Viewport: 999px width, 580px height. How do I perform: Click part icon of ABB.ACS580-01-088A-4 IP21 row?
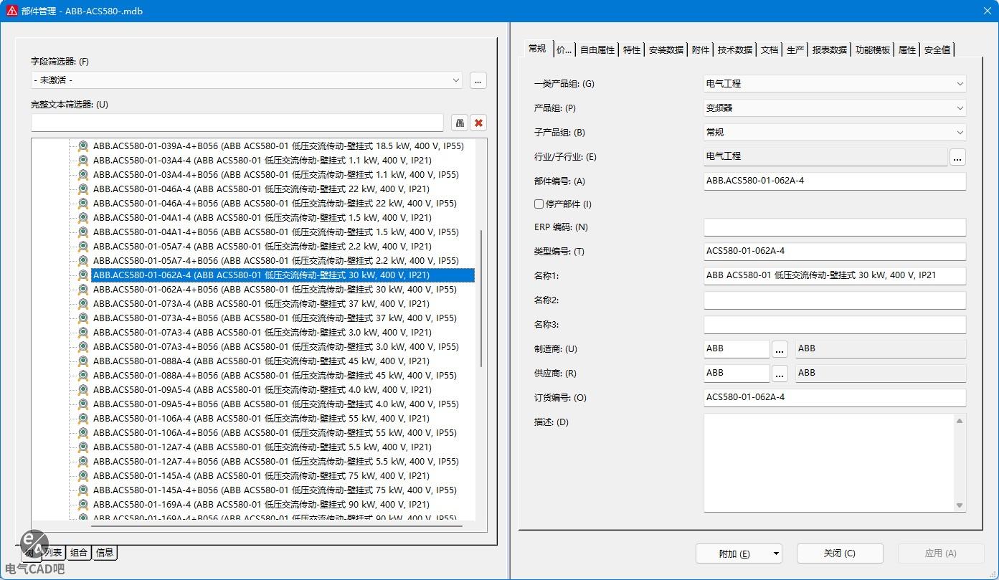click(83, 361)
